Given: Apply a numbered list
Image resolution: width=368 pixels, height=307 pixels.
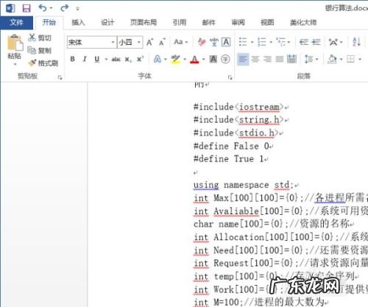Looking at the screenshot, I should point(262,42).
